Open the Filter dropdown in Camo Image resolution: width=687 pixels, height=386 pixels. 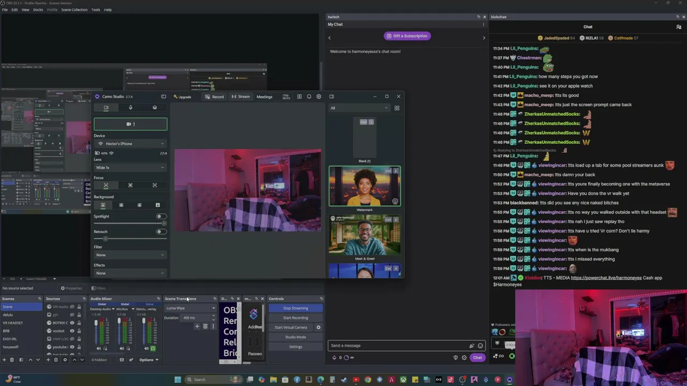point(130,255)
